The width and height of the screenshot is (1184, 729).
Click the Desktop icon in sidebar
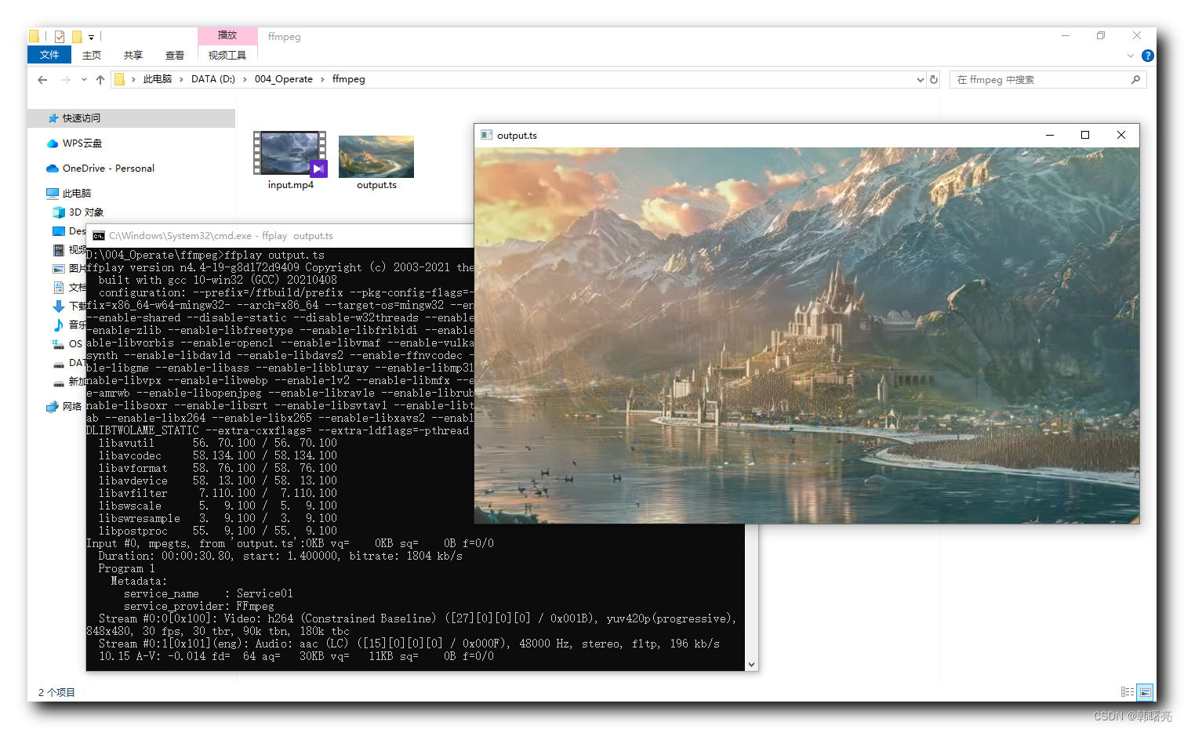click(58, 231)
